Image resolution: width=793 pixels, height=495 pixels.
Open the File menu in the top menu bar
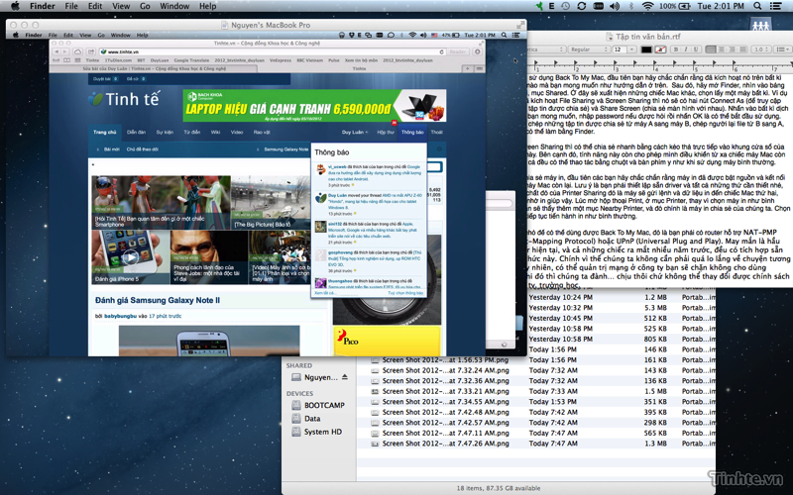[71, 6]
